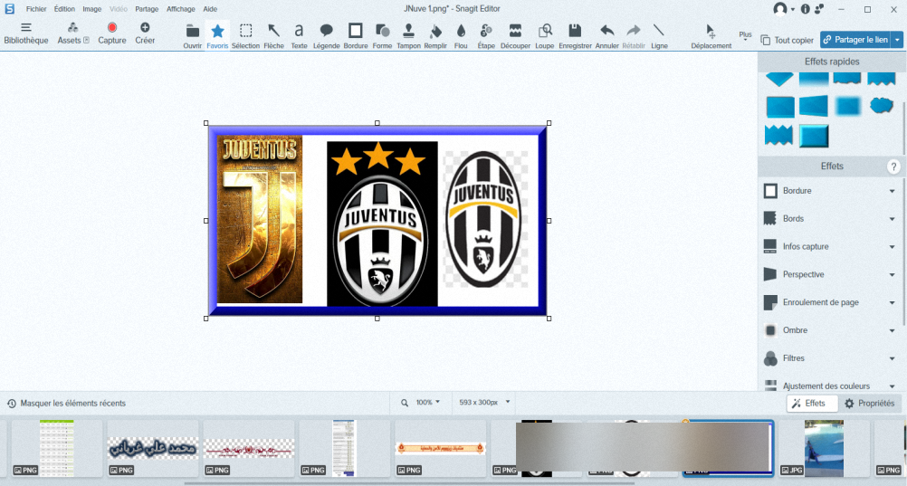Select the Bordure tool in toolbar
The width and height of the screenshot is (907, 486).
pos(355,36)
